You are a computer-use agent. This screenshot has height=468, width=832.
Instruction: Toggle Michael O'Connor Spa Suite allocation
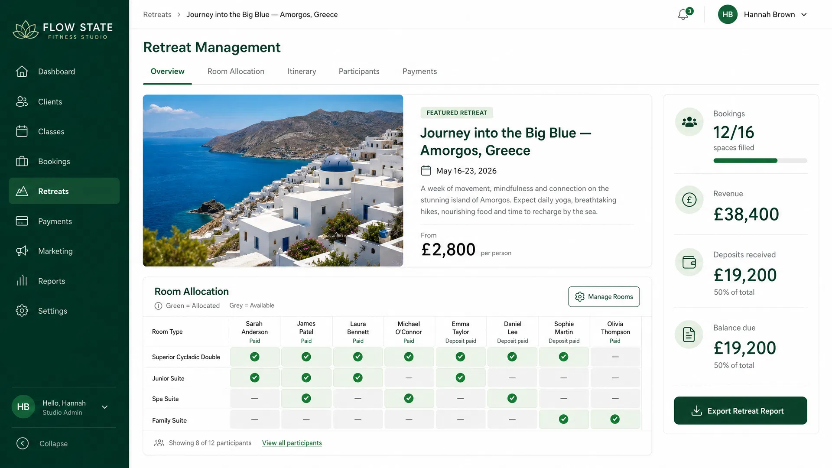(409, 398)
